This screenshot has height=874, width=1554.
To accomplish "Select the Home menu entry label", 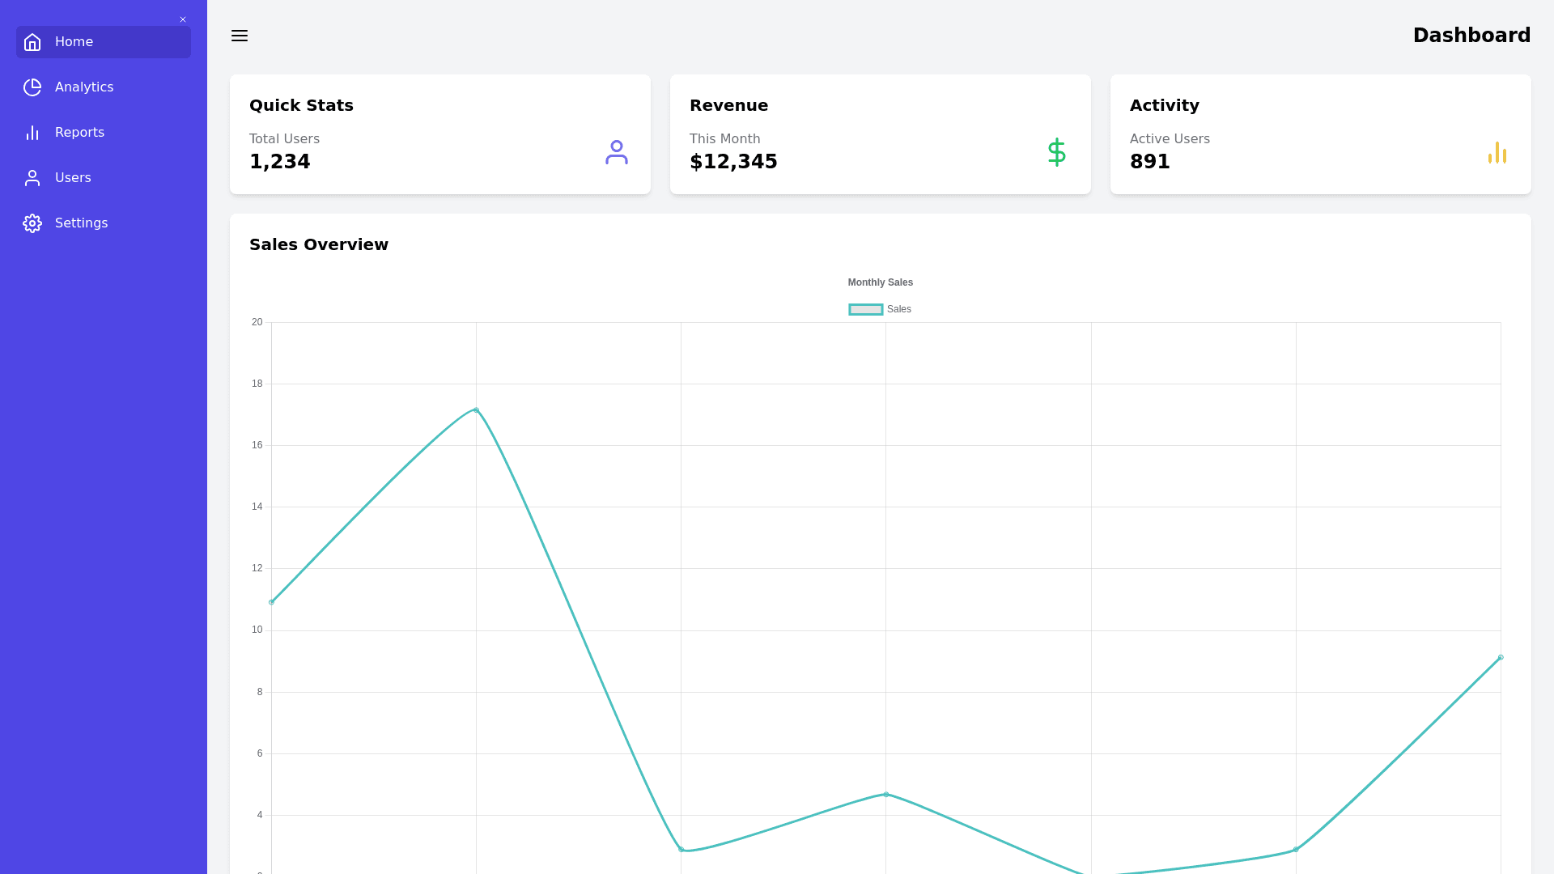I will coord(74,42).
